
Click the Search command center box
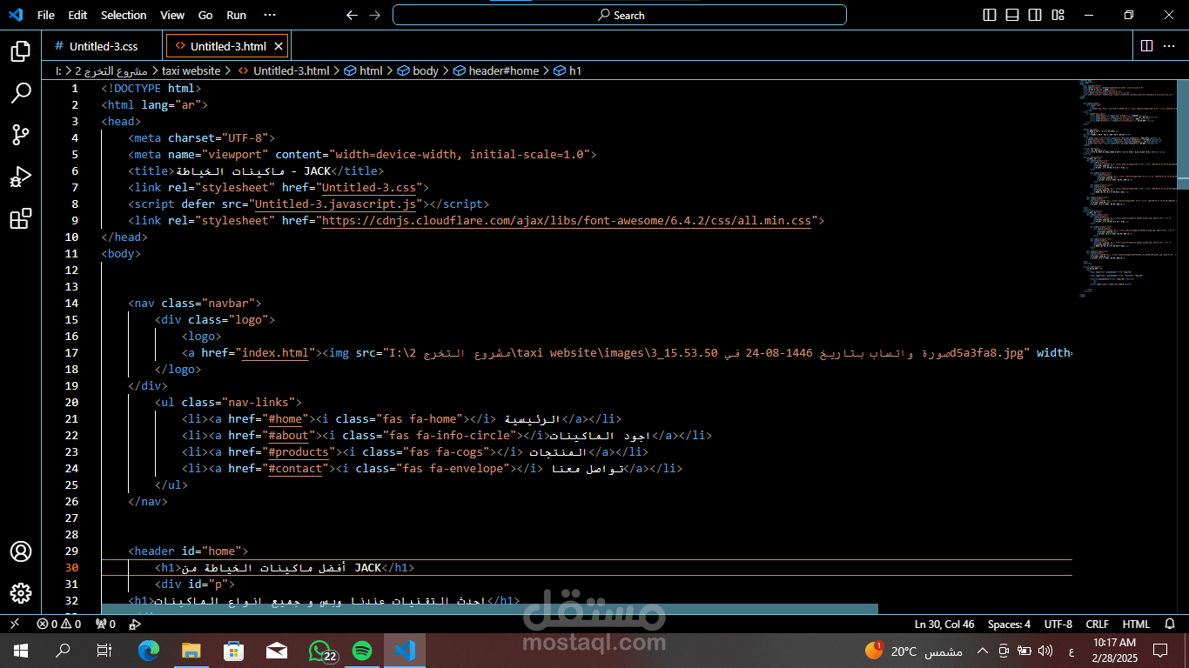[x=620, y=15]
